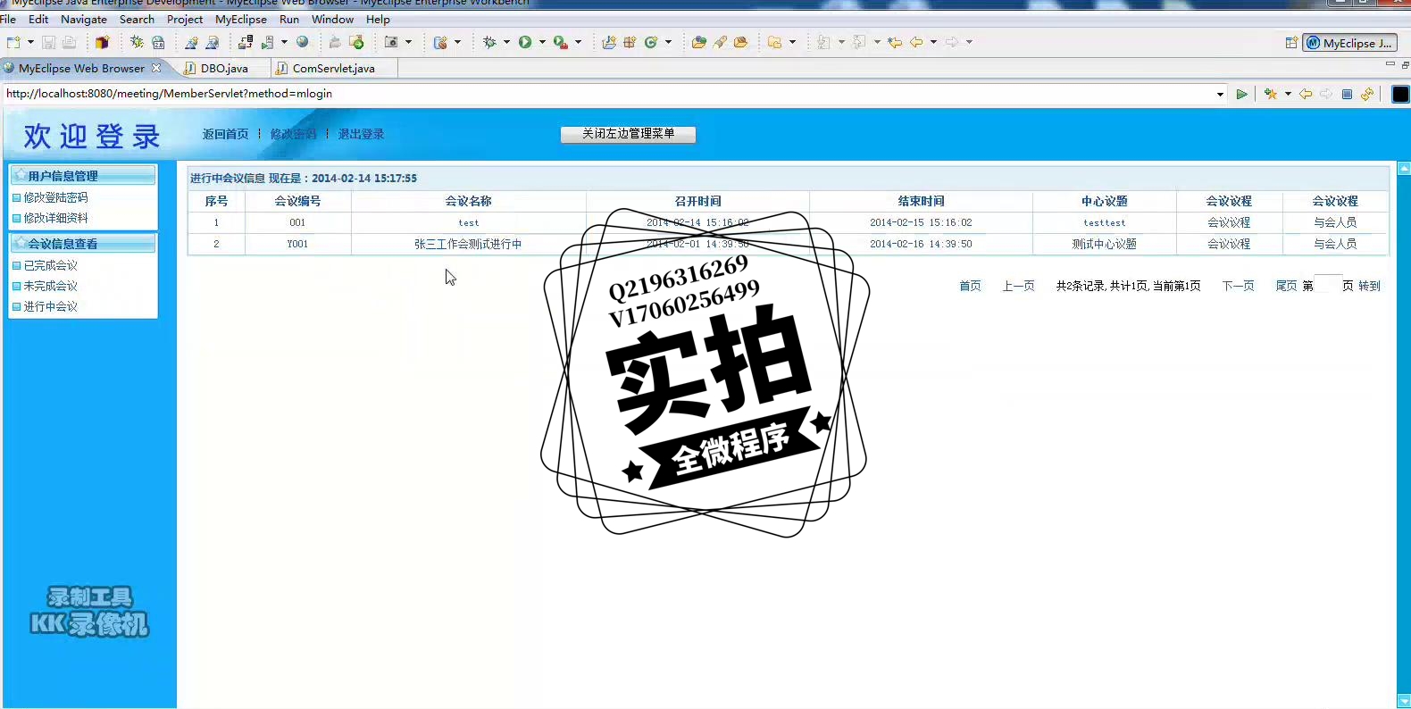
Task: Click the camera snapshot toolbar icon
Action: (x=391, y=42)
